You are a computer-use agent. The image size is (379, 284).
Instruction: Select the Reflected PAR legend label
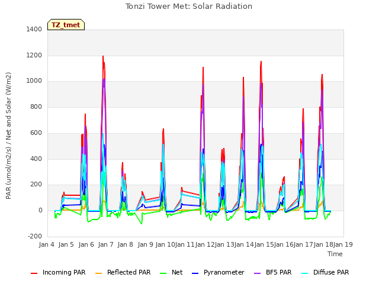129,272
